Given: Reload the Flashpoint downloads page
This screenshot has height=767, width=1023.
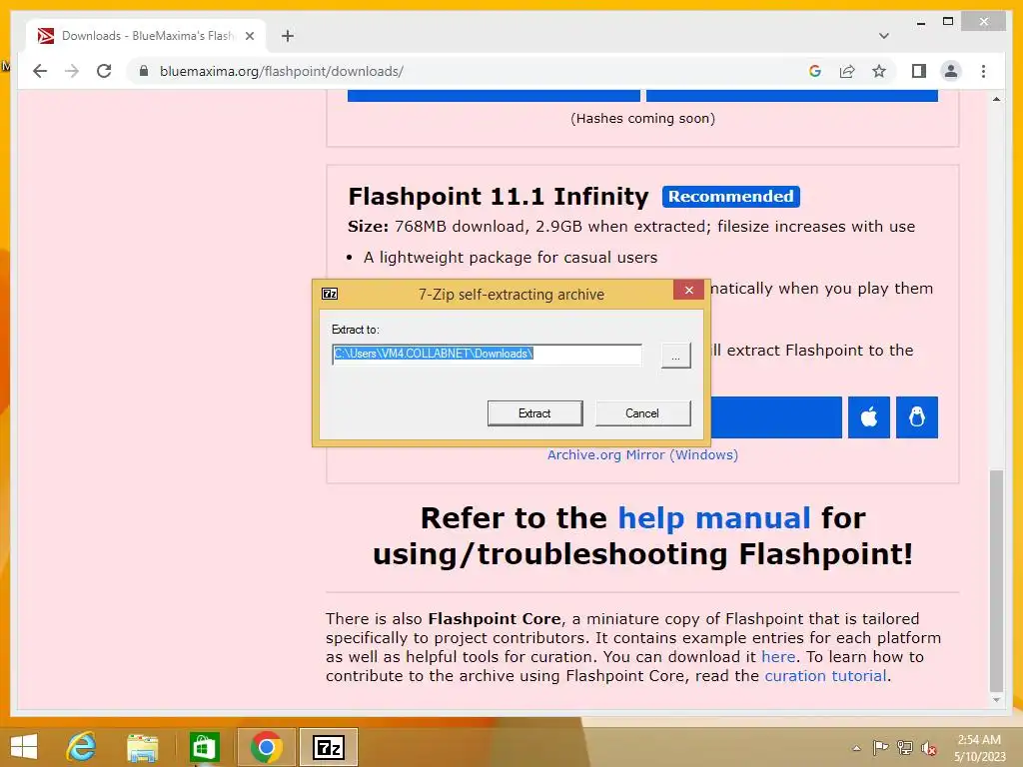Looking at the screenshot, I should tap(104, 71).
